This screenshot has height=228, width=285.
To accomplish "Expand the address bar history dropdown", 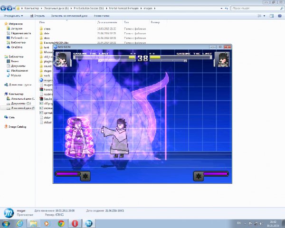I will pyautogui.click(x=221, y=9).
